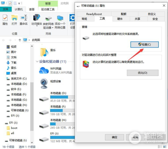Viewport: 168px width, 149px height.
Task: Click 取消 in the properties dialog
Action: tap(136, 137)
